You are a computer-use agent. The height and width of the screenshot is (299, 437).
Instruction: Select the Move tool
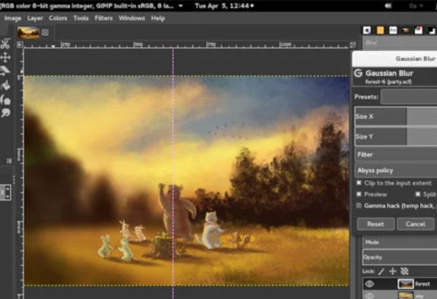coord(5,57)
